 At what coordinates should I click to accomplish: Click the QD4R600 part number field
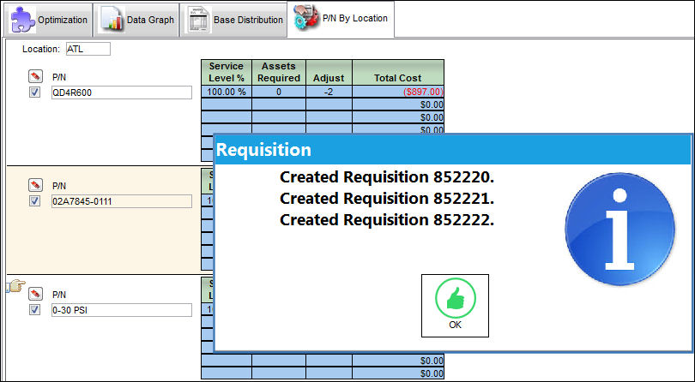click(x=122, y=93)
